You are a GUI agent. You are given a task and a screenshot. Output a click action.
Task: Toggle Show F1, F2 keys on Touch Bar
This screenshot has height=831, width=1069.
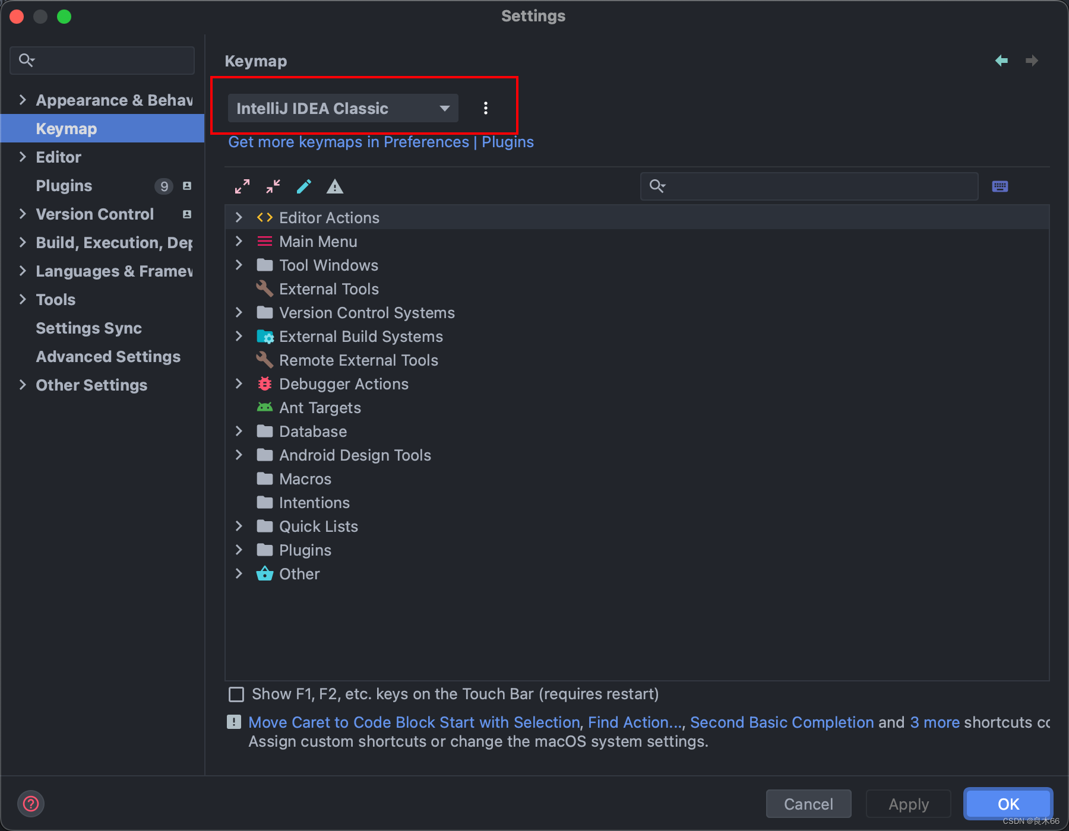[x=236, y=694]
